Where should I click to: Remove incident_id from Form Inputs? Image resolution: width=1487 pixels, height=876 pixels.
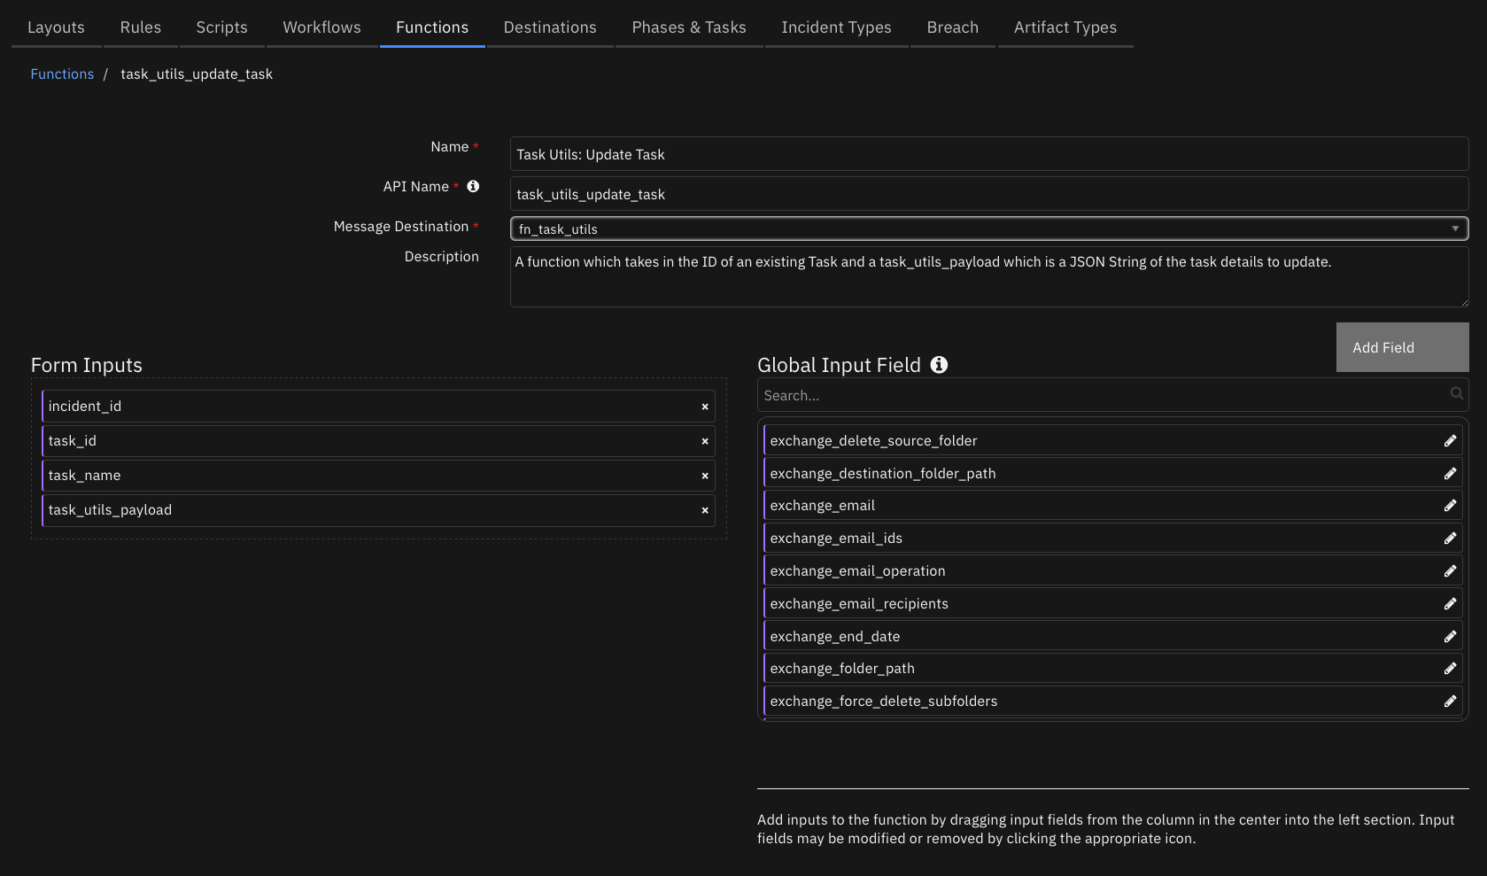[705, 407]
